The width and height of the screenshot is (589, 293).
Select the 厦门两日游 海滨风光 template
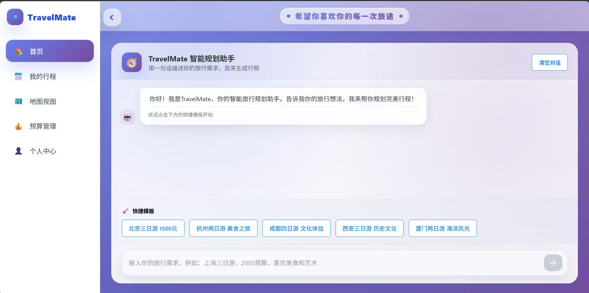click(x=443, y=228)
